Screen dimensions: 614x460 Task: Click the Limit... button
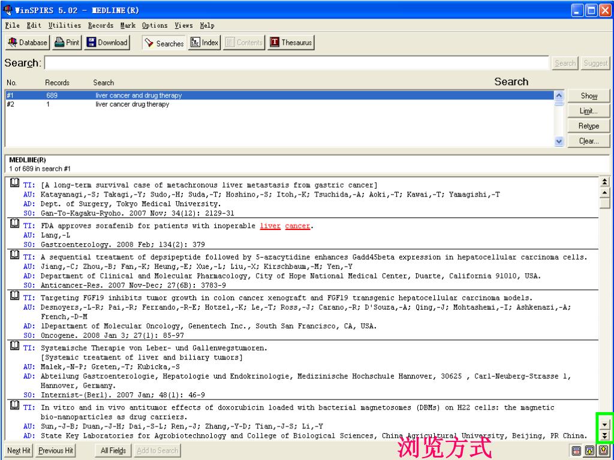click(589, 111)
